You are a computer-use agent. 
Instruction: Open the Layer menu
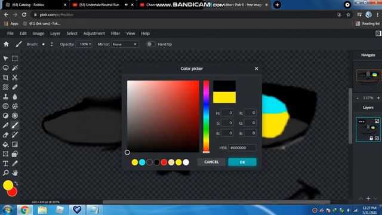(55, 33)
